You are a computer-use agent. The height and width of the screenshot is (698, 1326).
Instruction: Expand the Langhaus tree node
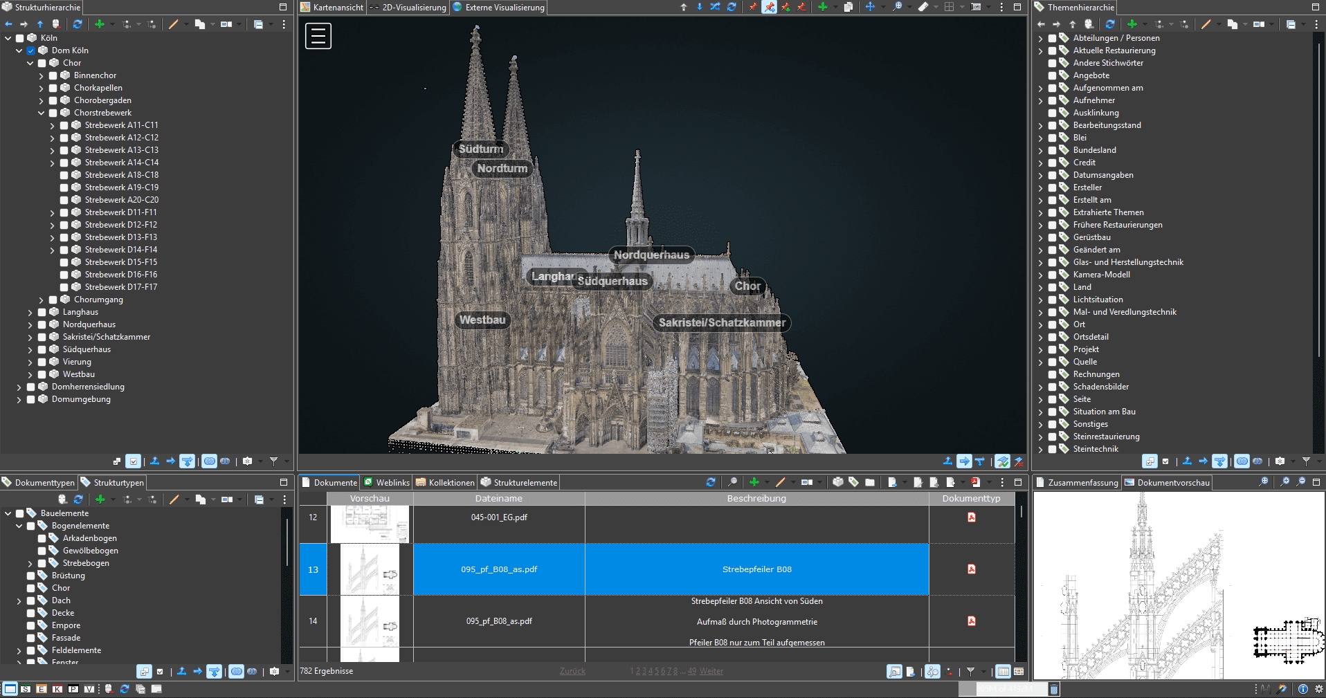(x=30, y=312)
